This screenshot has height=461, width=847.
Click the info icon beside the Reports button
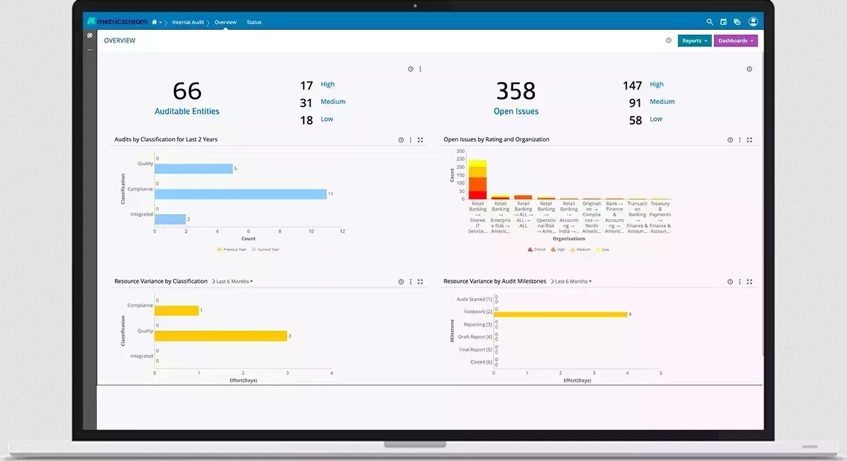tap(669, 41)
